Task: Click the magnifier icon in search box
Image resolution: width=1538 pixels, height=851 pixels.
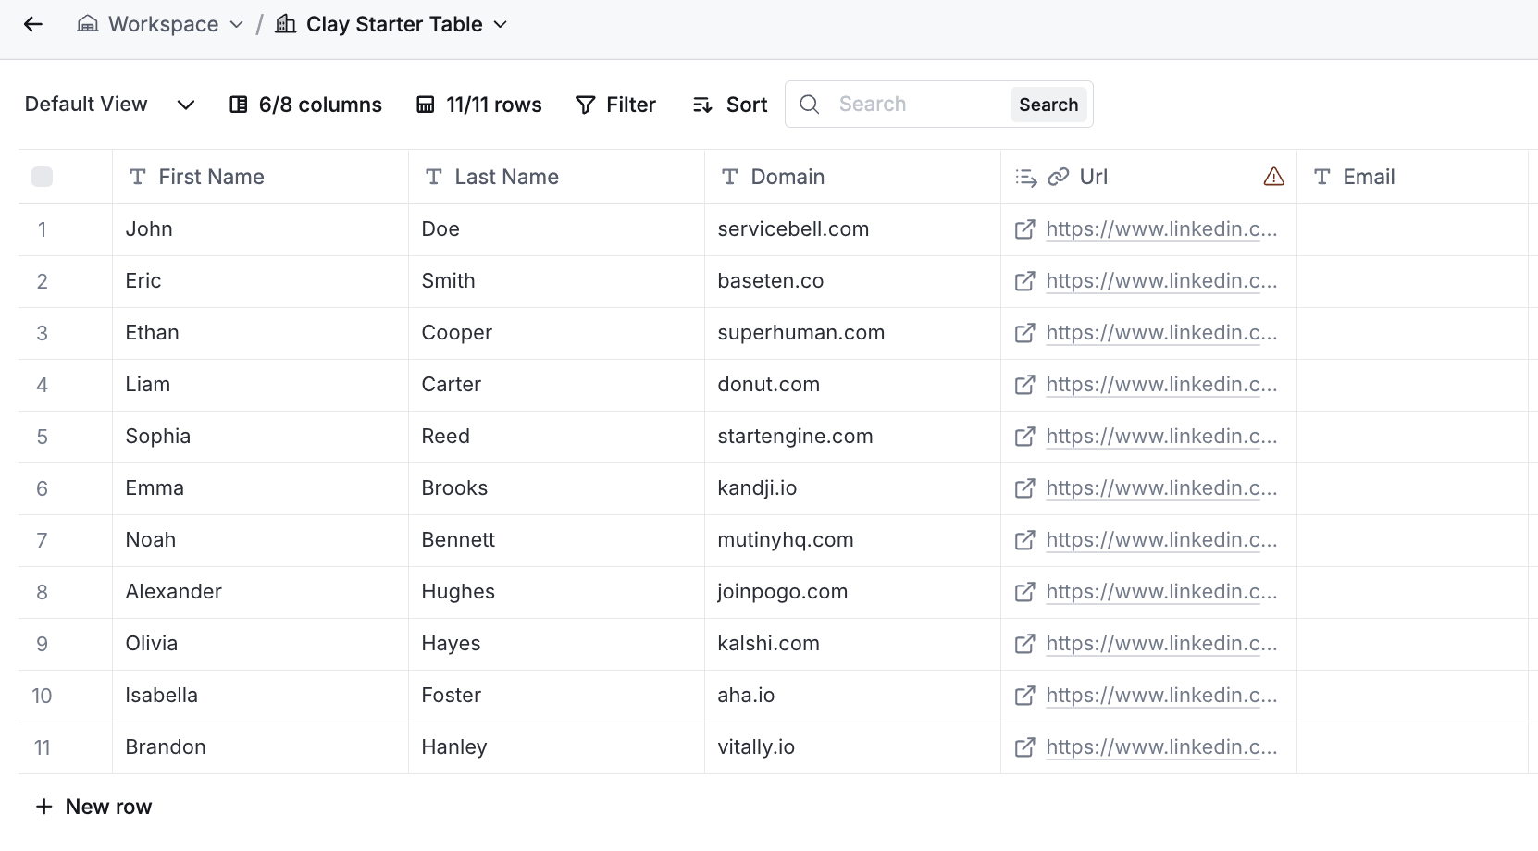Action: [809, 105]
